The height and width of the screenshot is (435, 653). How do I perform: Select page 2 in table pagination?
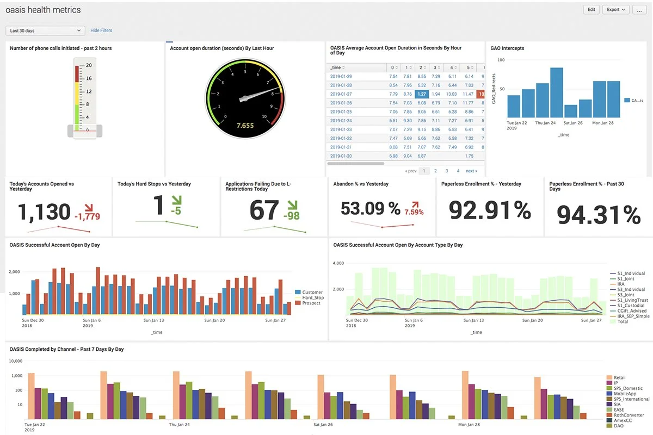435,171
